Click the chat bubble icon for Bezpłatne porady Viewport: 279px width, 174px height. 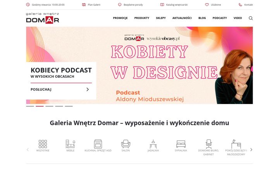[120, 5]
